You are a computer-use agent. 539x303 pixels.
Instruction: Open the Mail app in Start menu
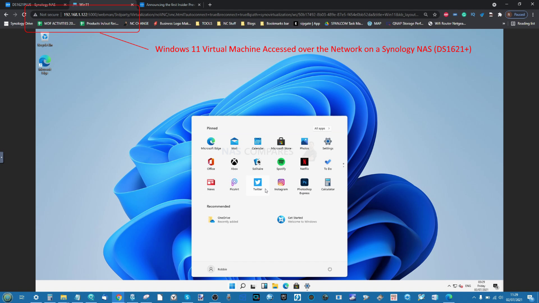(x=234, y=144)
